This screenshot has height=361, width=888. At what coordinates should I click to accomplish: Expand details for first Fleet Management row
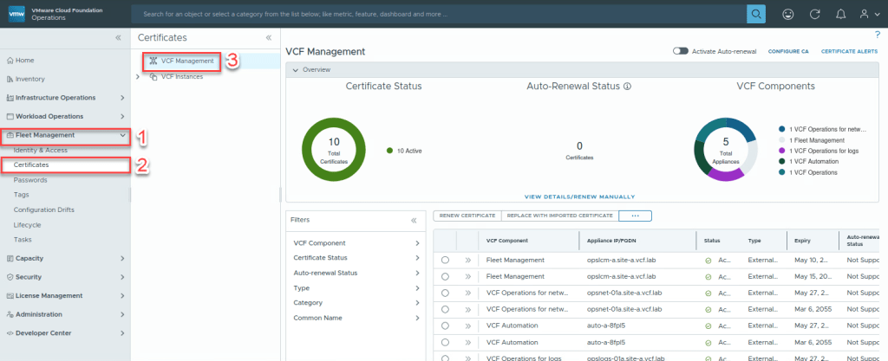click(x=468, y=261)
